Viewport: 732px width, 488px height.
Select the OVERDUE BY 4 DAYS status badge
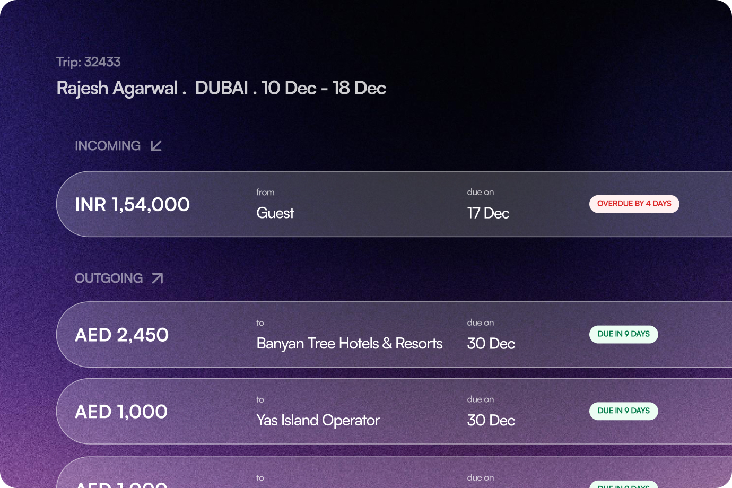(634, 204)
